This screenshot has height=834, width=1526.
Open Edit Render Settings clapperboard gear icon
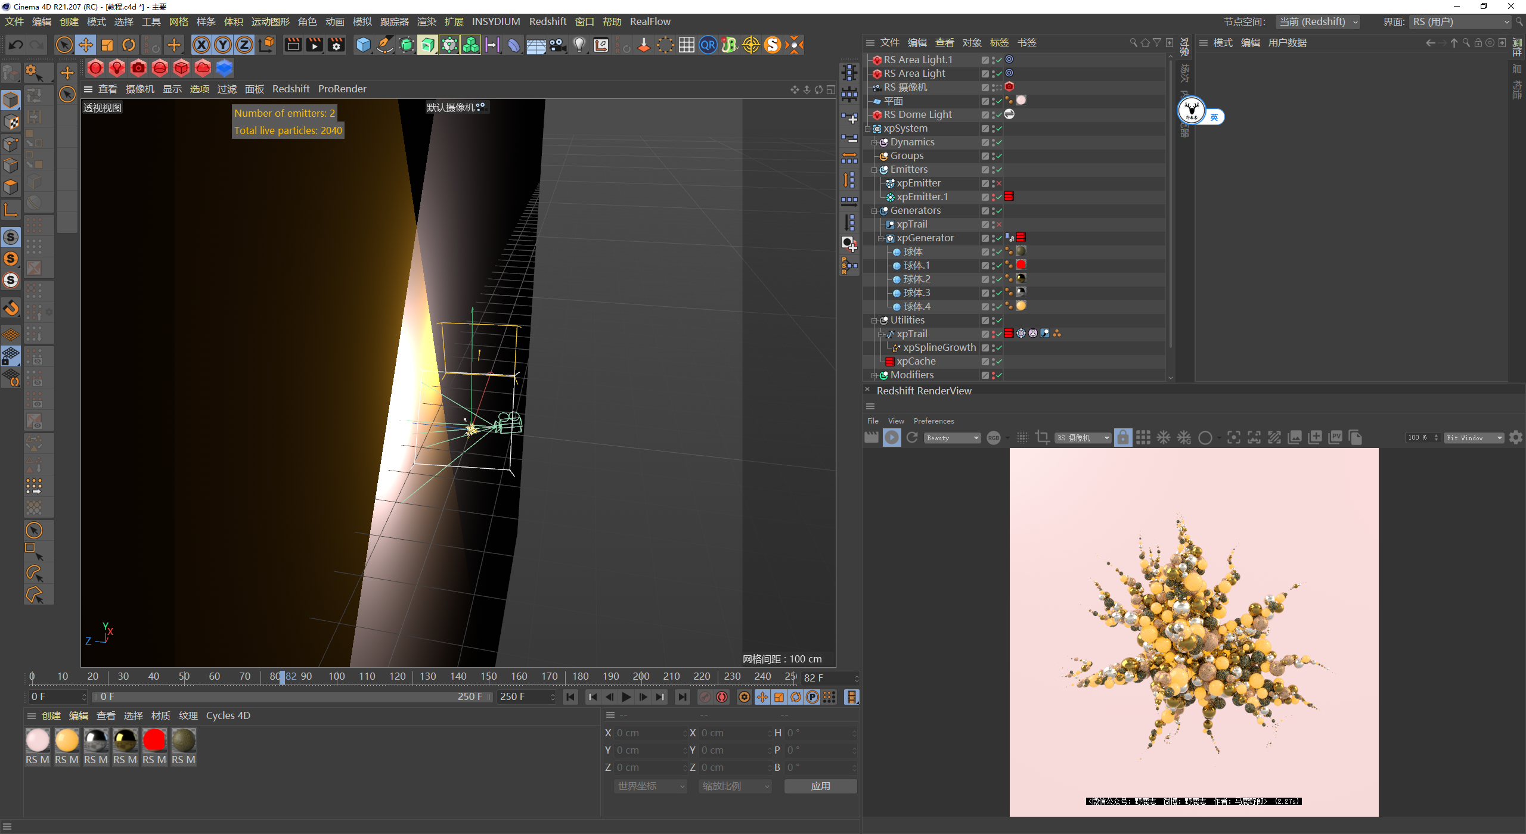coord(336,45)
